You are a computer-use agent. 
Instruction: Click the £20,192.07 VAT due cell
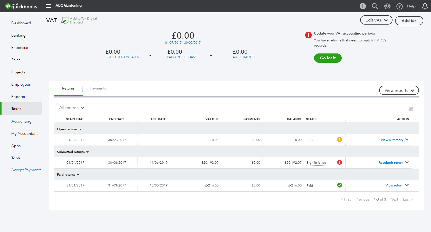pos(210,163)
